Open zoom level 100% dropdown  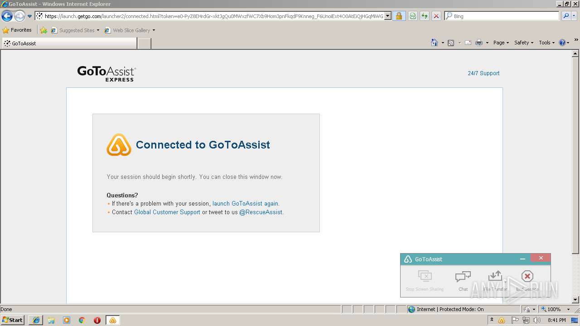click(x=568, y=309)
